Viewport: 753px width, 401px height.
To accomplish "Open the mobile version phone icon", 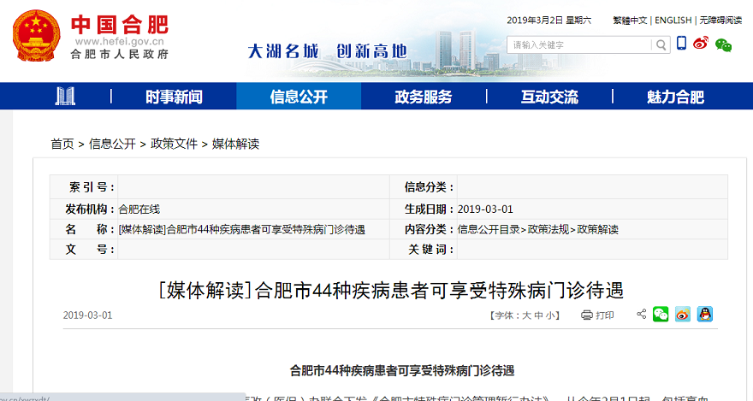I will (x=681, y=44).
